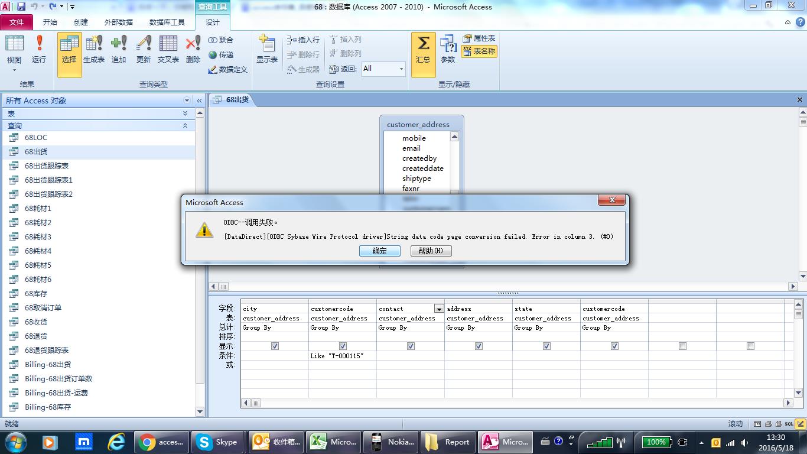The height and width of the screenshot is (454, 807).
Task: Open the contact field dropdown arrow
Action: (x=439, y=309)
